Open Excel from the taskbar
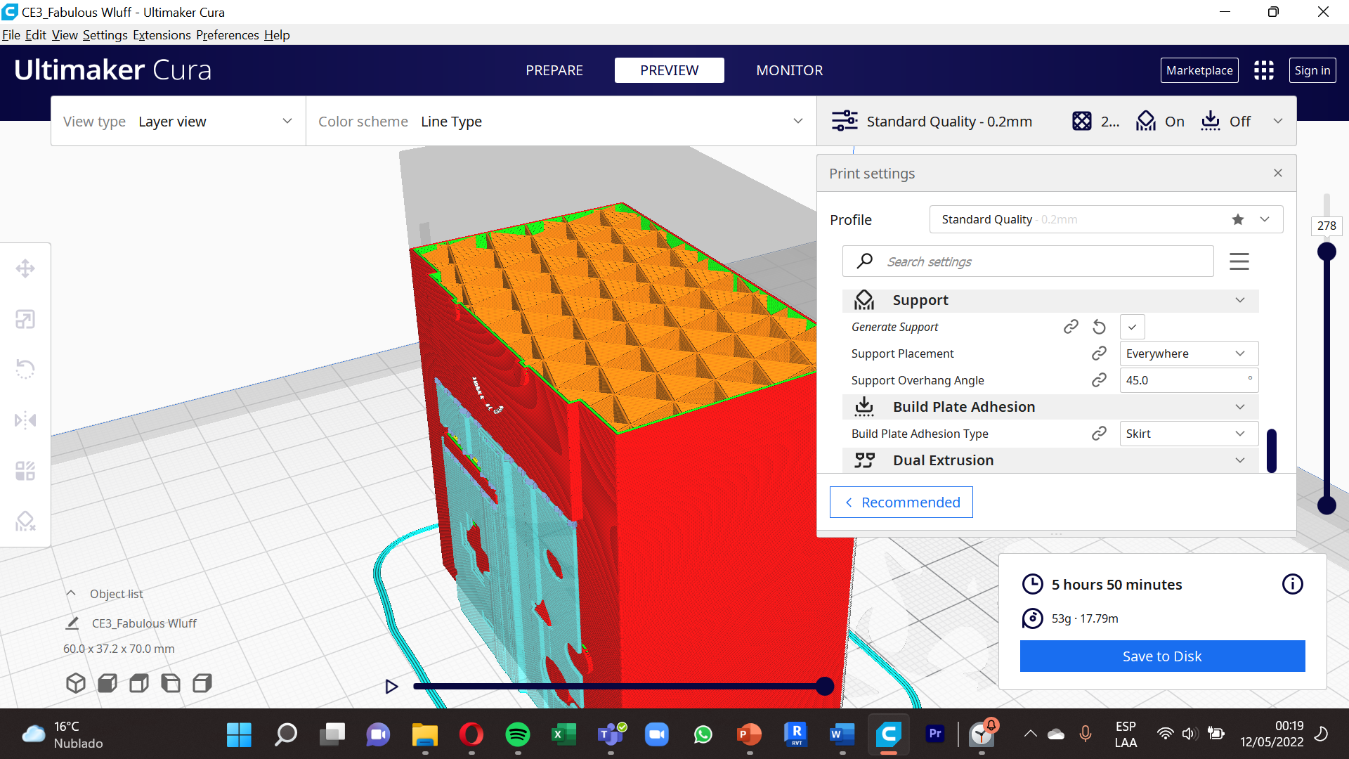 tap(564, 734)
